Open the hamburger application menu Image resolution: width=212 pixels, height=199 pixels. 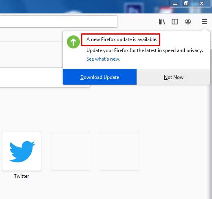[205, 22]
